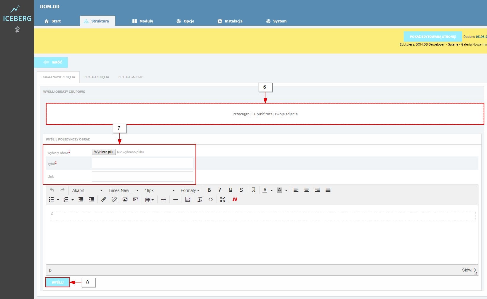Insert a media video element
The width and height of the screenshot is (487, 299).
(x=136, y=200)
